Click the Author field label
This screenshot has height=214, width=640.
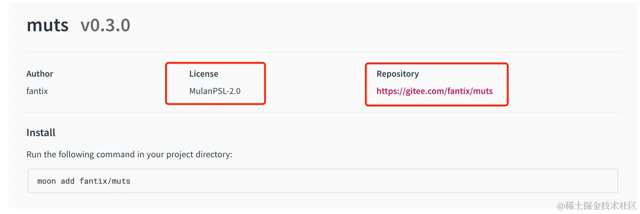pos(39,73)
